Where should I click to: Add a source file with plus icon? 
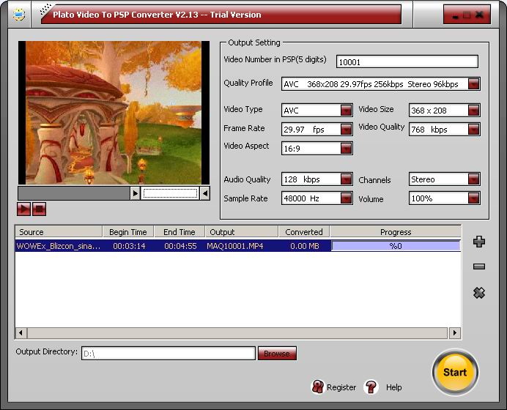pos(479,242)
